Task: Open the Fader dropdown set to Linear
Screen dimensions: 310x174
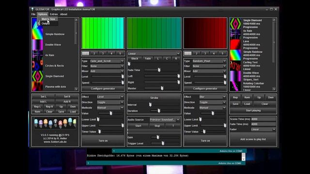Action: click(263, 130)
